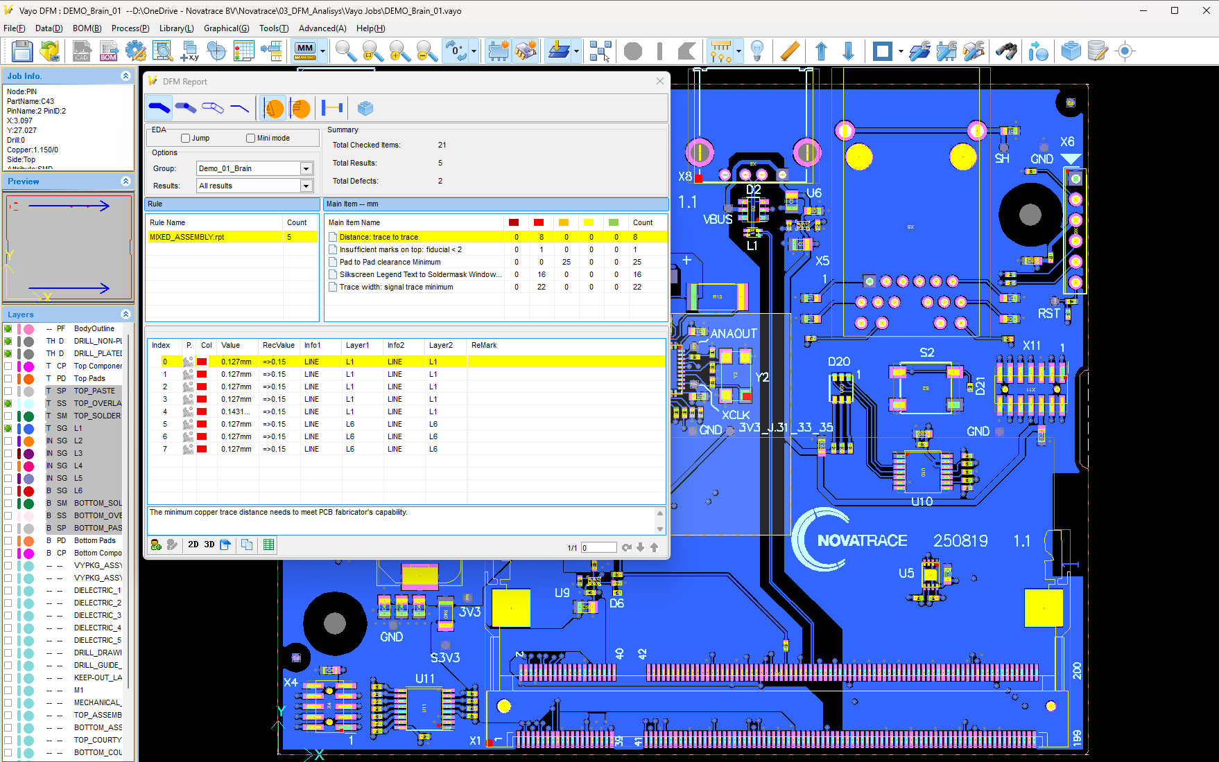Click the save floppy disk icon

coord(22,51)
